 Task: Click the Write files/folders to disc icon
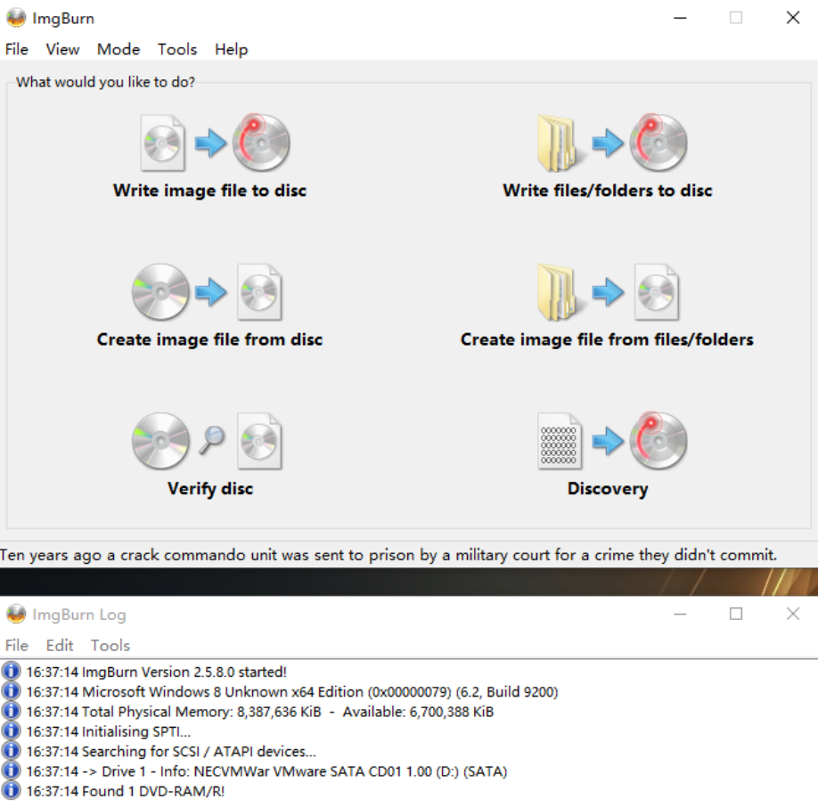611,143
